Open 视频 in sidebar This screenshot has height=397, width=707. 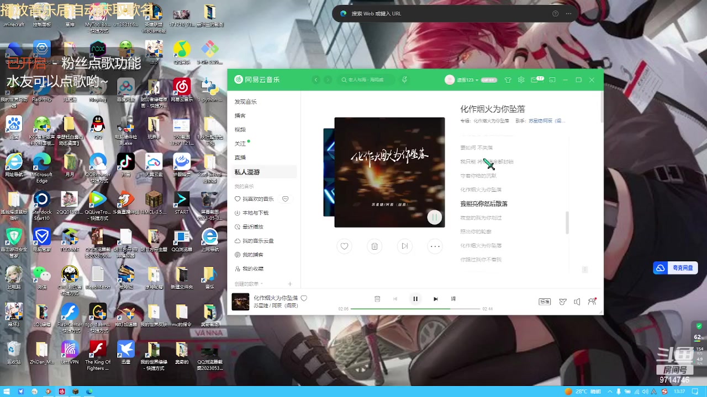pyautogui.click(x=240, y=130)
